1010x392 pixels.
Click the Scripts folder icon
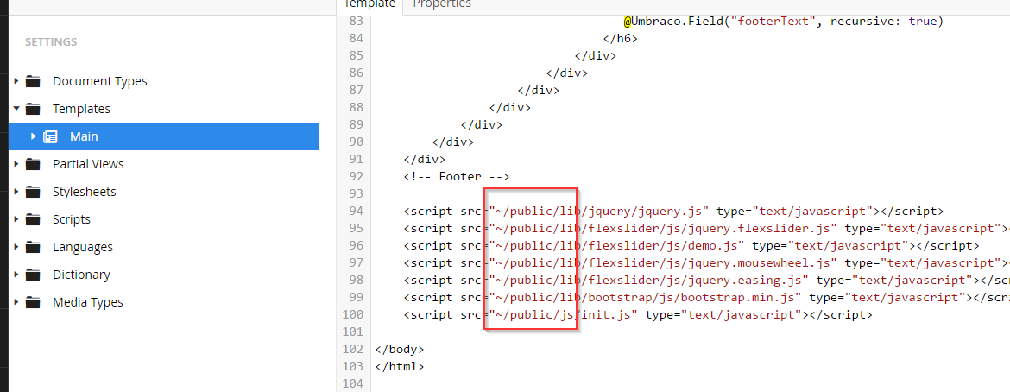33,220
